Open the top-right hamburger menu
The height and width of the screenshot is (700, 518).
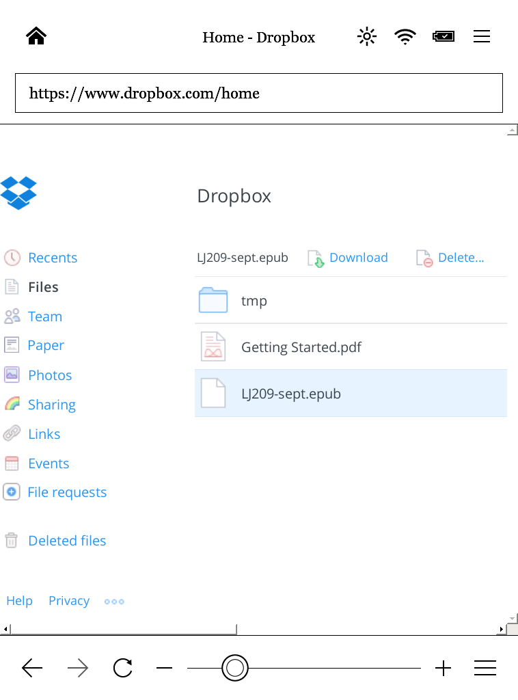tap(482, 36)
